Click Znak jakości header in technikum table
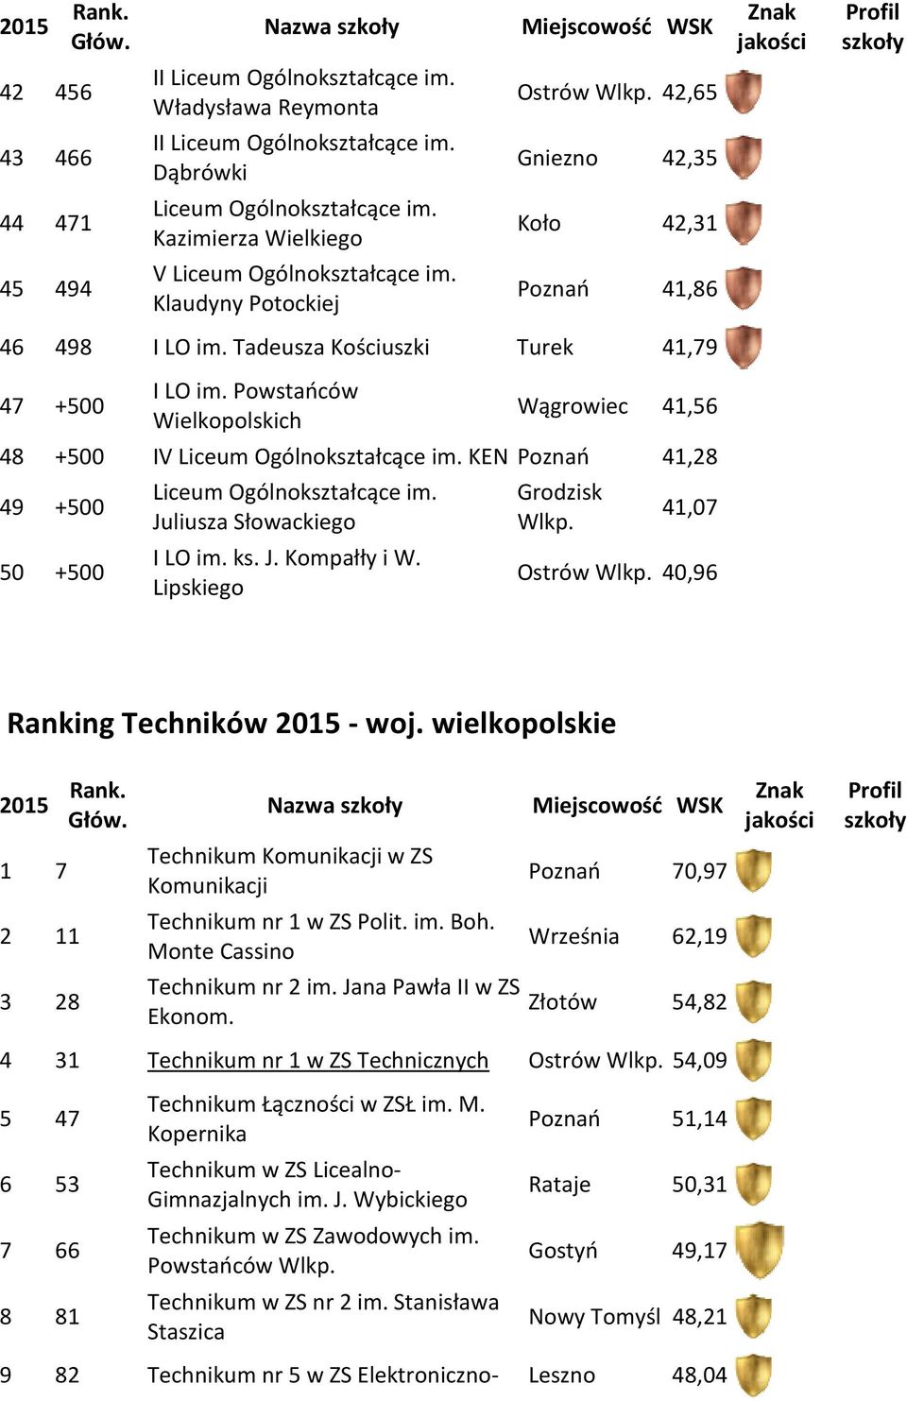This screenshot has height=1401, width=907. pos(779,805)
